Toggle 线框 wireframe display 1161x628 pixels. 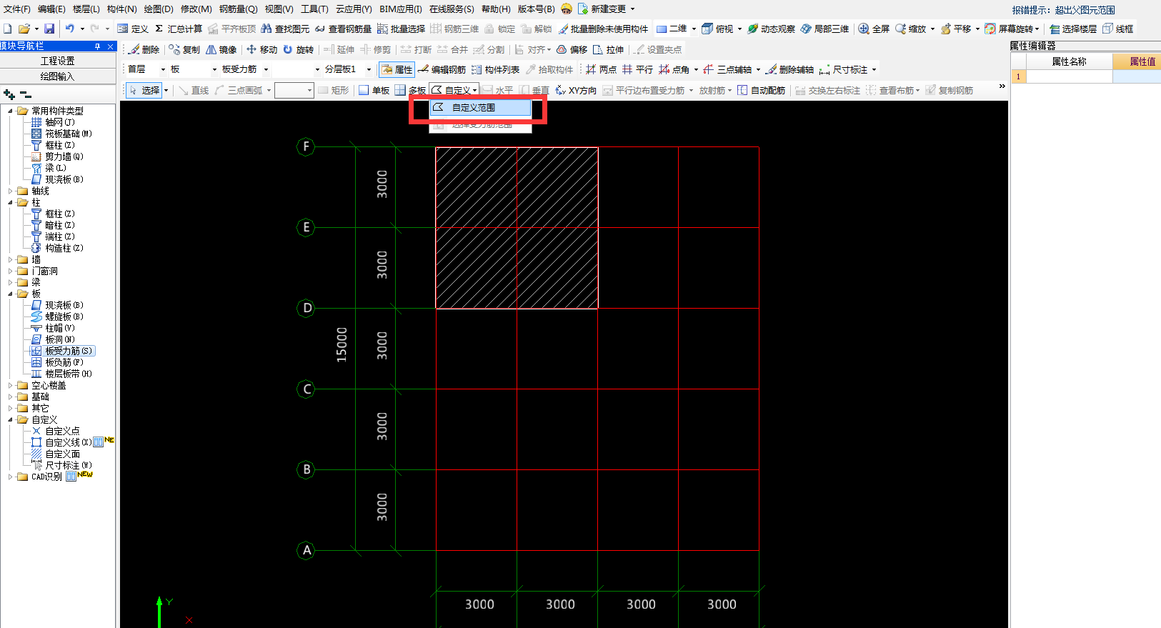pos(1117,29)
